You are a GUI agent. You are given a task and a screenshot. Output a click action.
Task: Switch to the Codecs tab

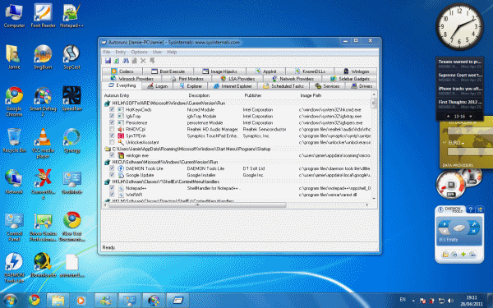point(122,71)
